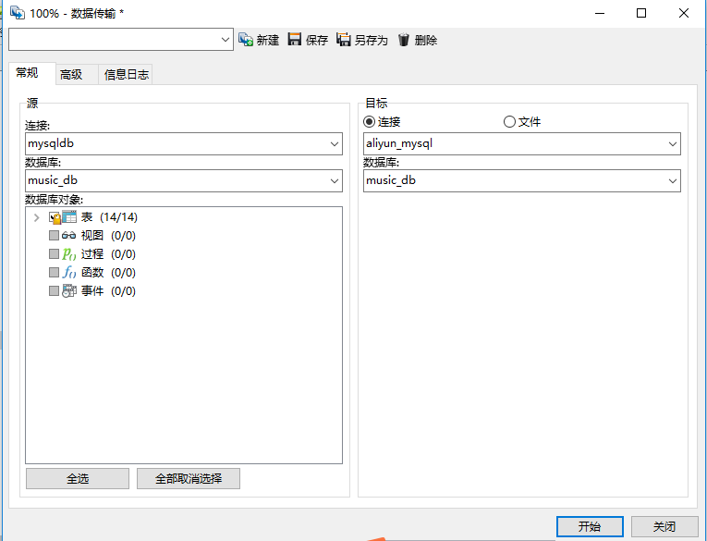This screenshot has width=707, height=541.
Task: Click the Start (开始) button
Action: click(590, 526)
